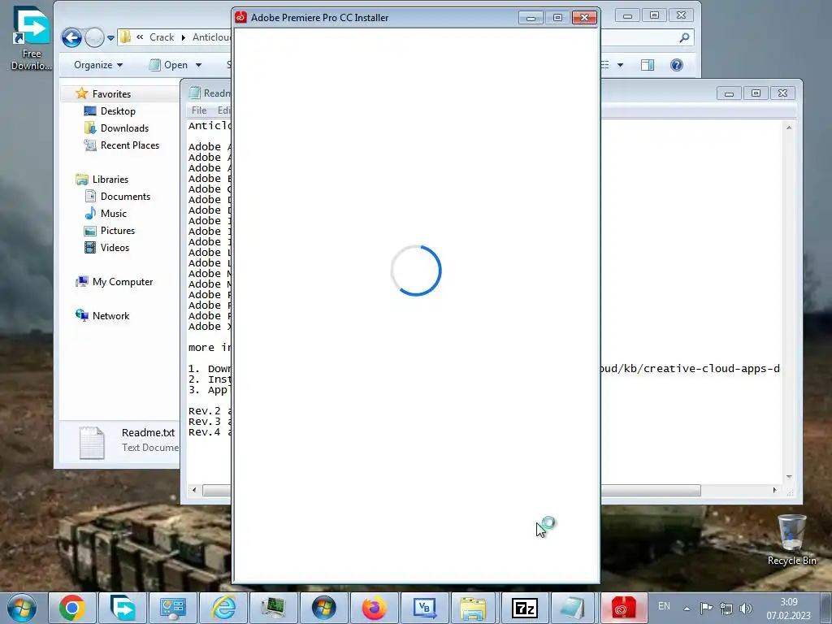Launch Internet Explorer from the taskbar
The height and width of the screenshot is (624, 832).
click(x=223, y=608)
